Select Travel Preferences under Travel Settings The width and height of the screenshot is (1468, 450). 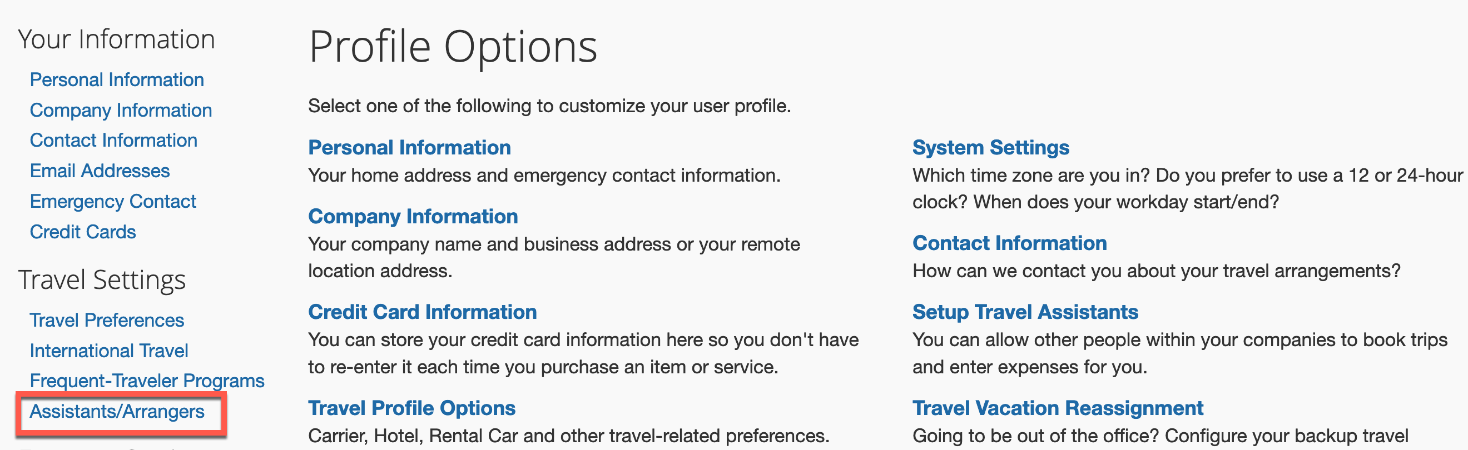tap(107, 320)
